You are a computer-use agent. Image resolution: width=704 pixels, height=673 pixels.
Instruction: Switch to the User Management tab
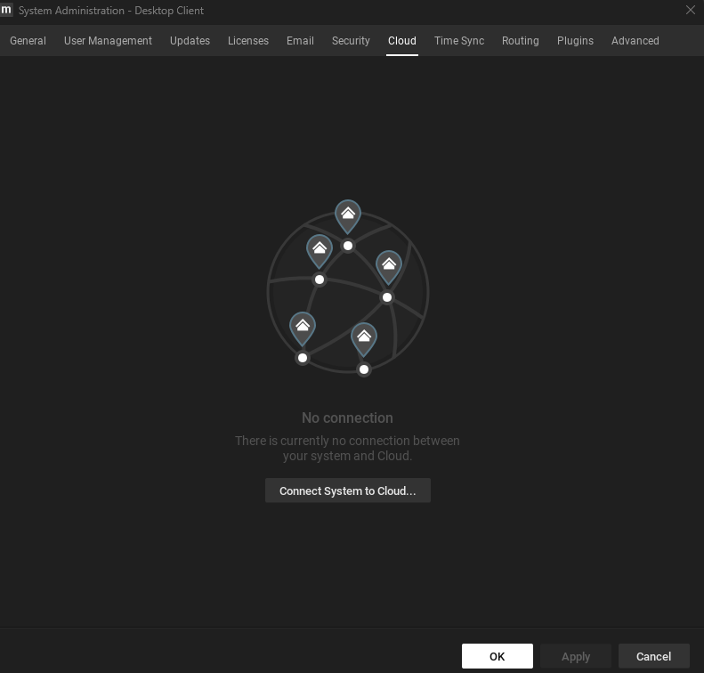click(108, 41)
